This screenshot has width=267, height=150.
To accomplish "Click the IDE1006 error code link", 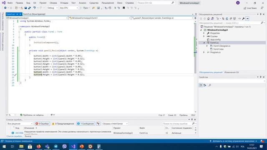I will [19, 133].
